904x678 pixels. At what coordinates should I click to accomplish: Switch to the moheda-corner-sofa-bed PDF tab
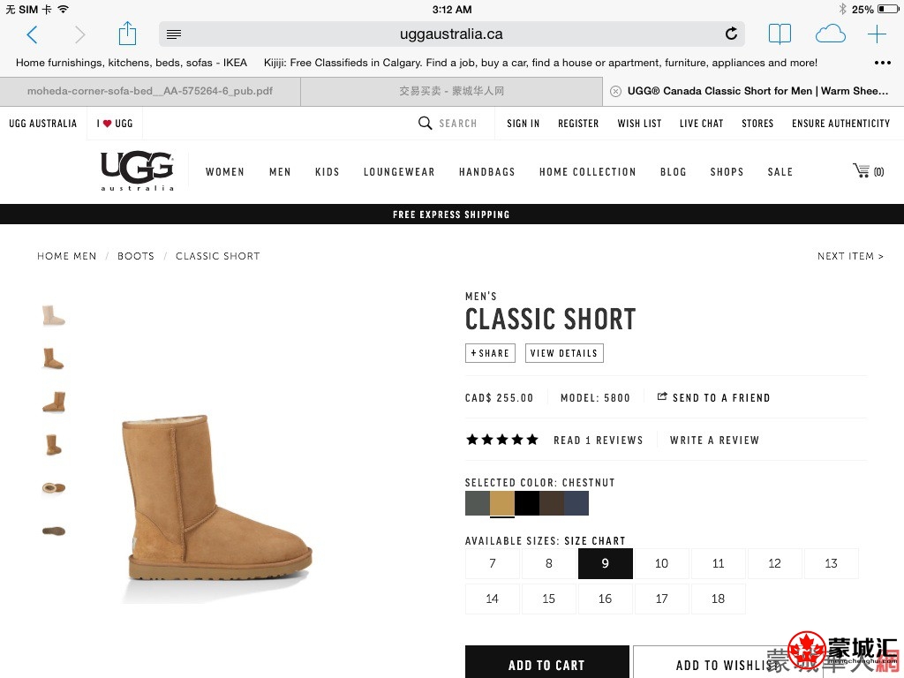coord(150,91)
